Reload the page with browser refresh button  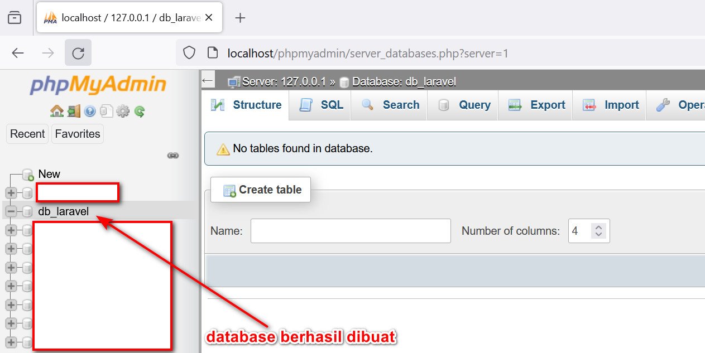[x=78, y=53]
